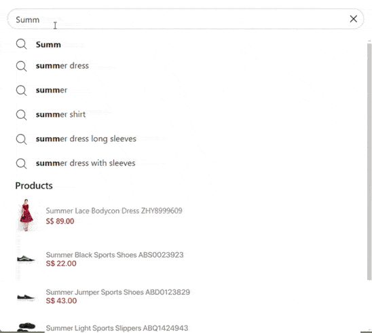Pick the 'summer dress with sleeves' suggestion
Viewport: 372px width, 333px height.
(86, 163)
